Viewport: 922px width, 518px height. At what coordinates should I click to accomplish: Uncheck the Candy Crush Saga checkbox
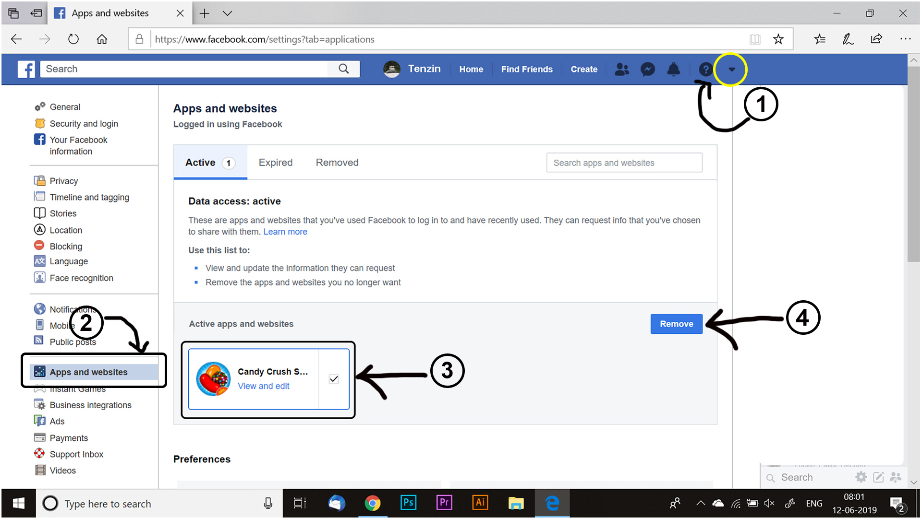[334, 379]
